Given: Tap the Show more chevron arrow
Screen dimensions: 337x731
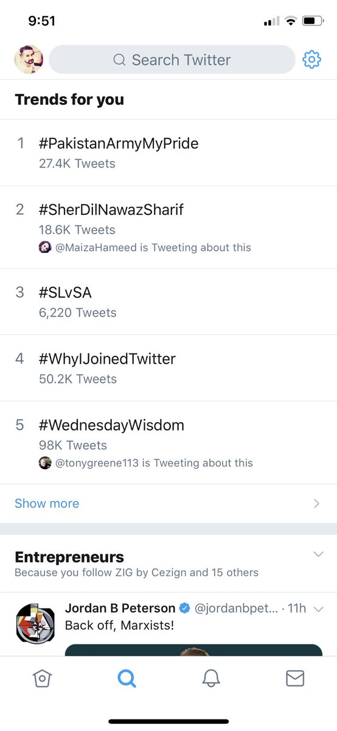Looking at the screenshot, I should (x=316, y=503).
